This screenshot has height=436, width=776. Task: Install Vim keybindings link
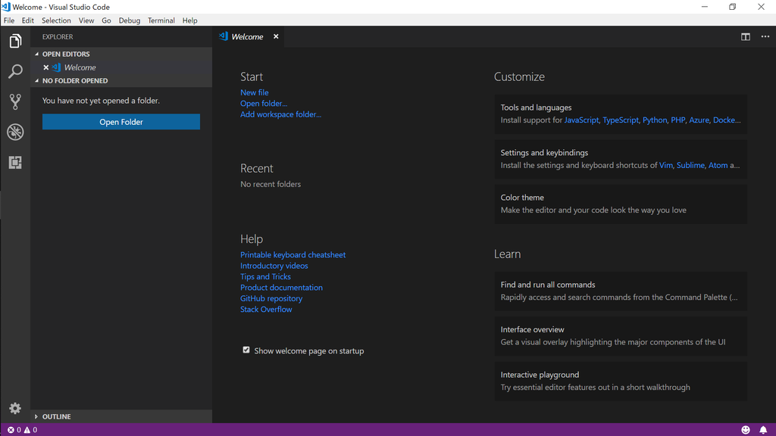point(665,165)
